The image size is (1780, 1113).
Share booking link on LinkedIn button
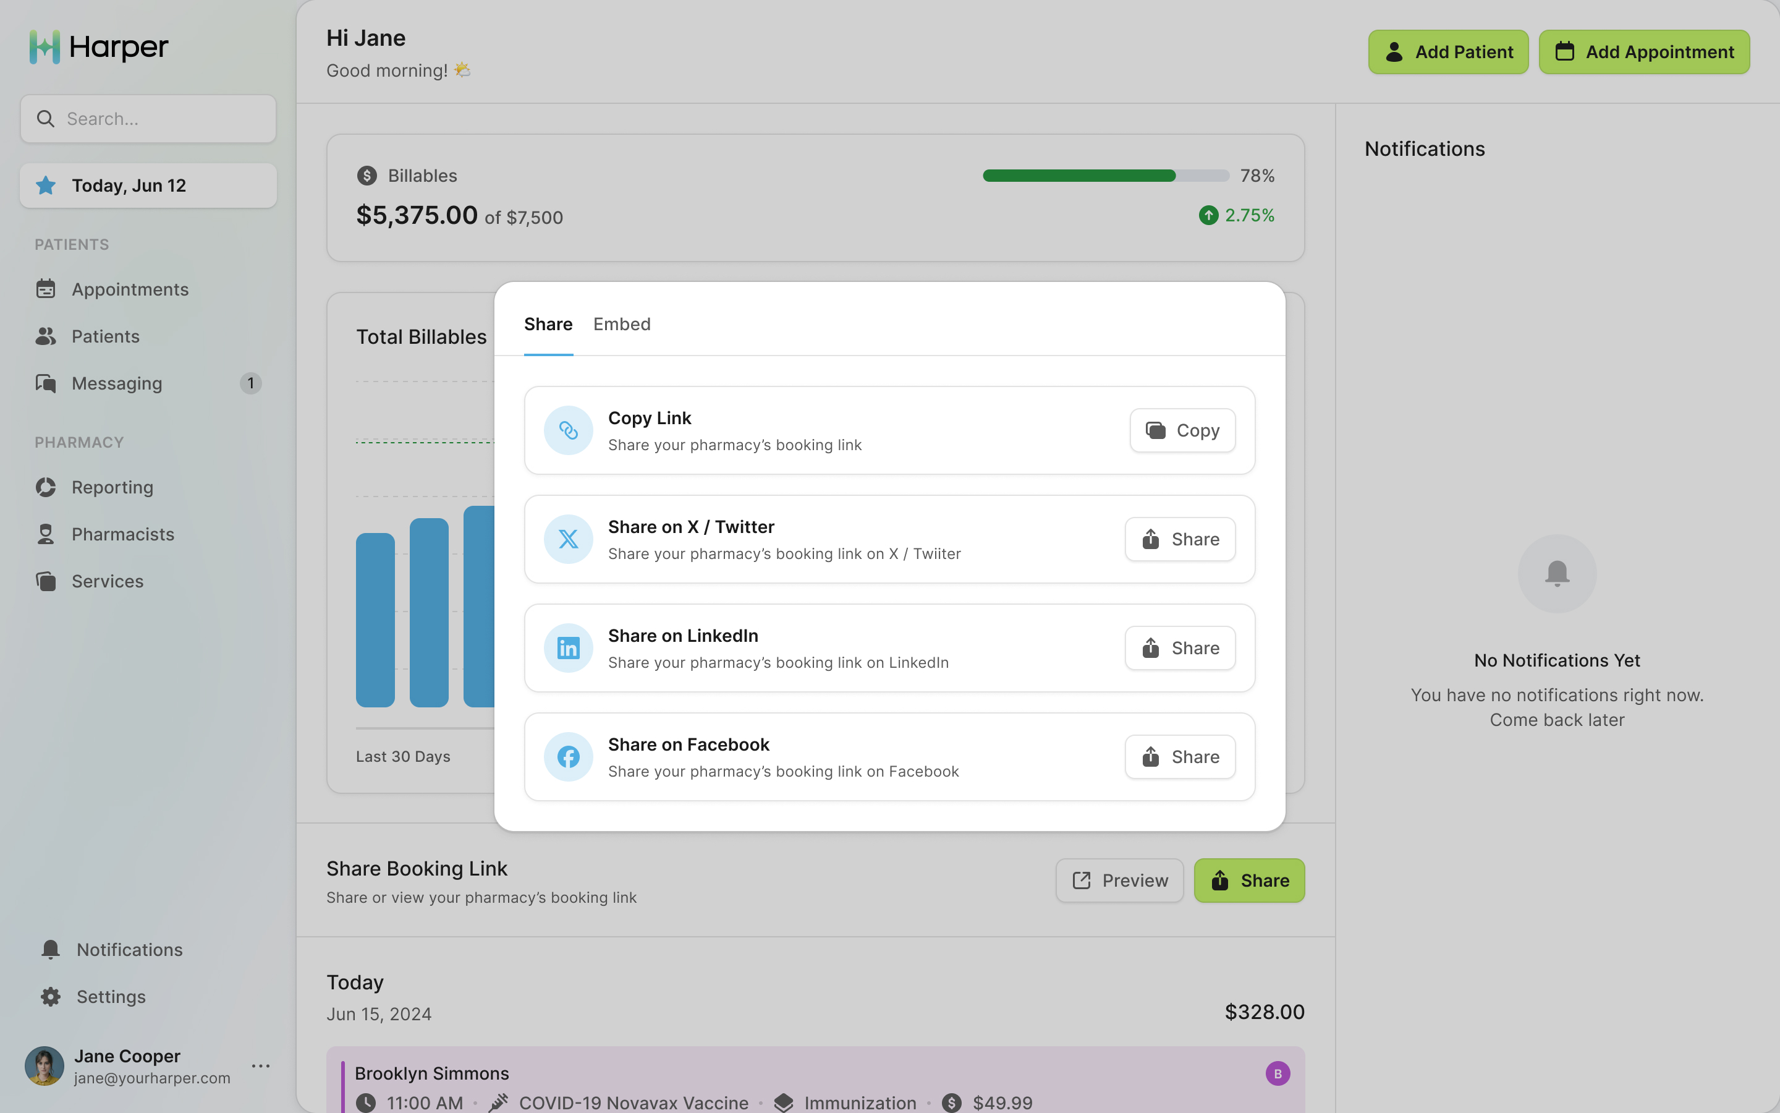1180,648
